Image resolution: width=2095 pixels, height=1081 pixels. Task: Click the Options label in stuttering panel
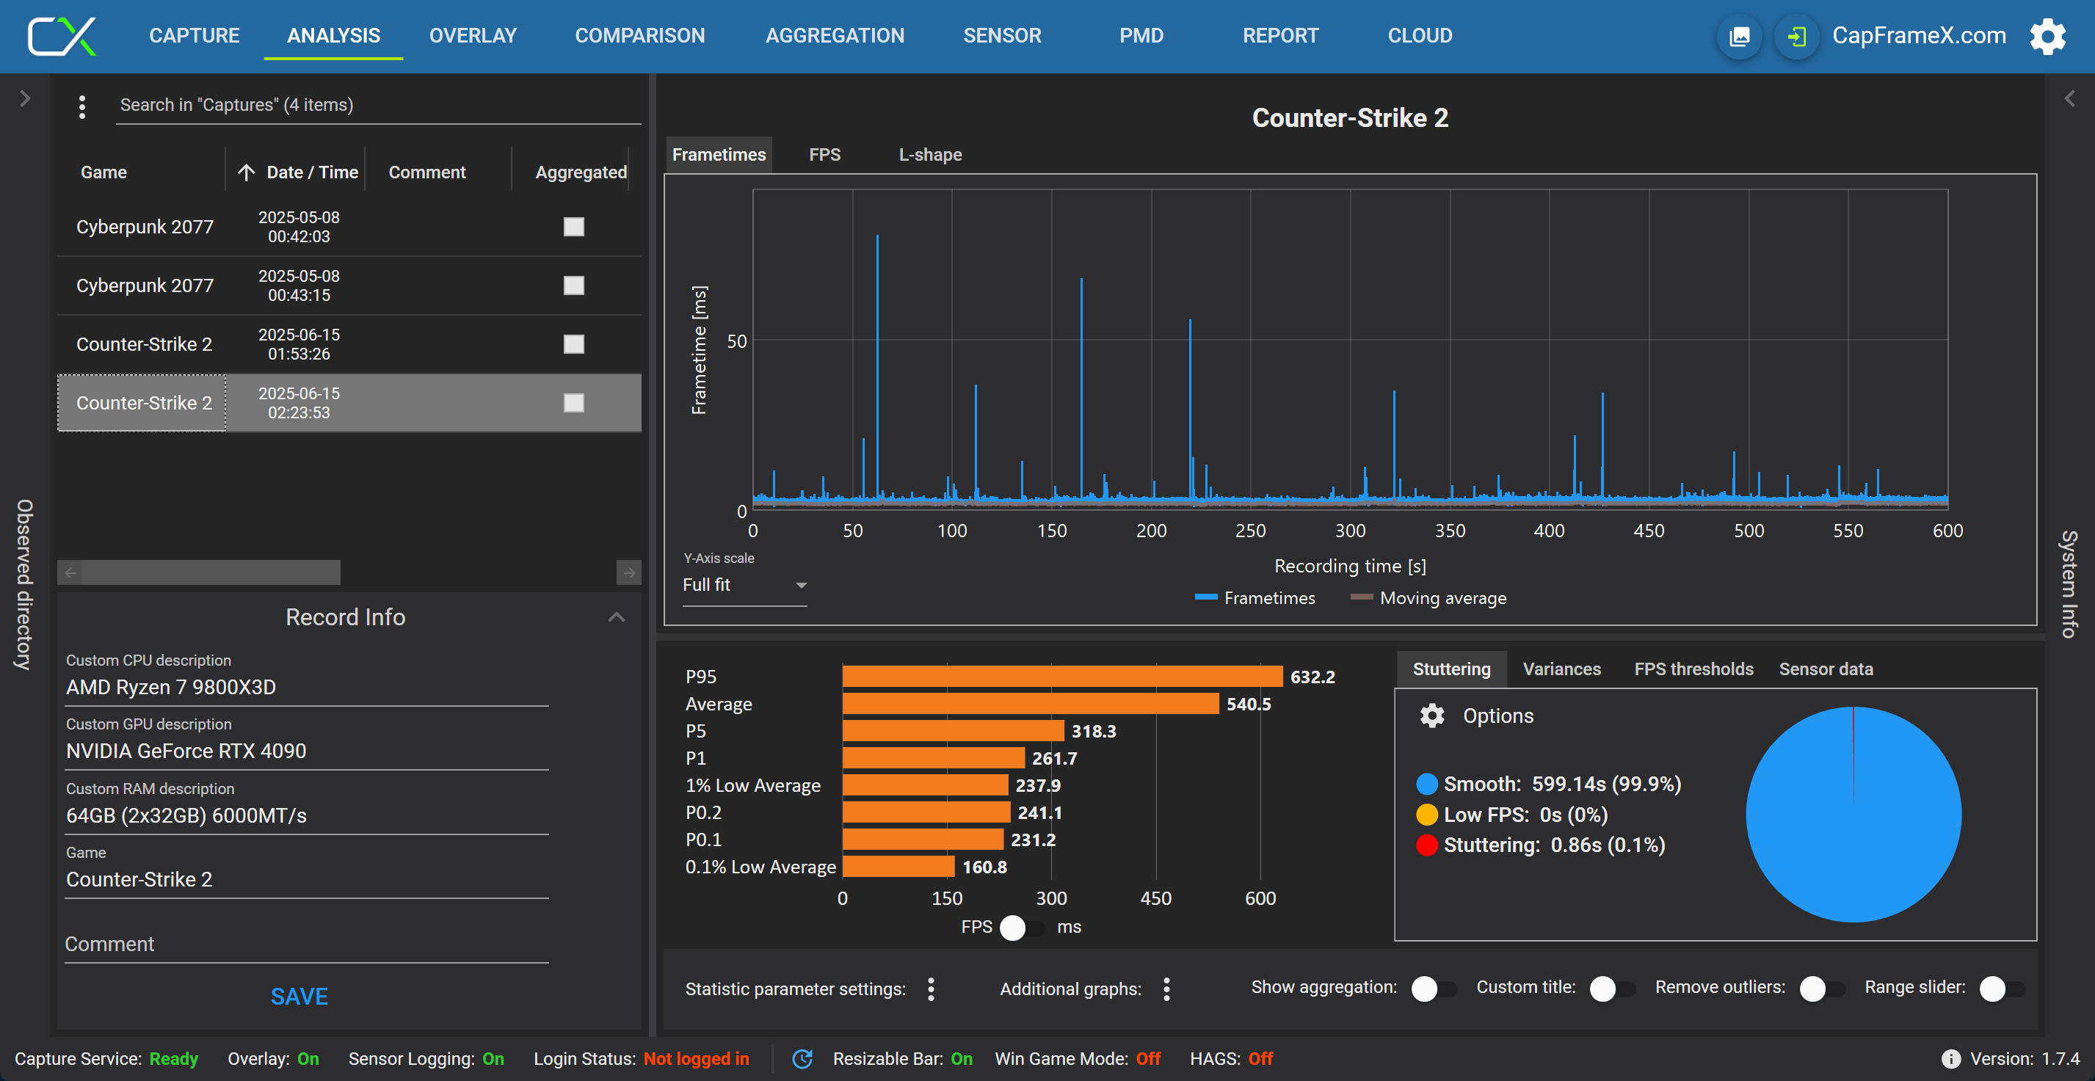coord(1497,716)
